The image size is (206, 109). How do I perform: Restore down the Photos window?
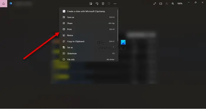pyautogui.click(x=196, y=2)
